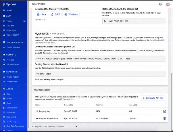Select Upload DICOM

coord(13,35)
